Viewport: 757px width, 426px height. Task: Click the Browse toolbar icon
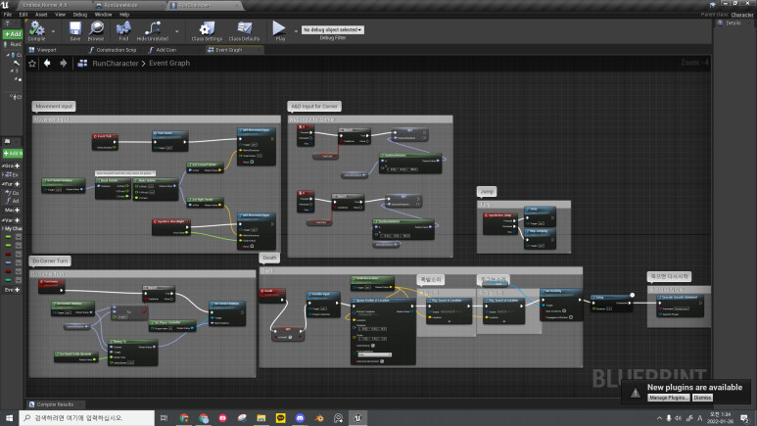97,29
